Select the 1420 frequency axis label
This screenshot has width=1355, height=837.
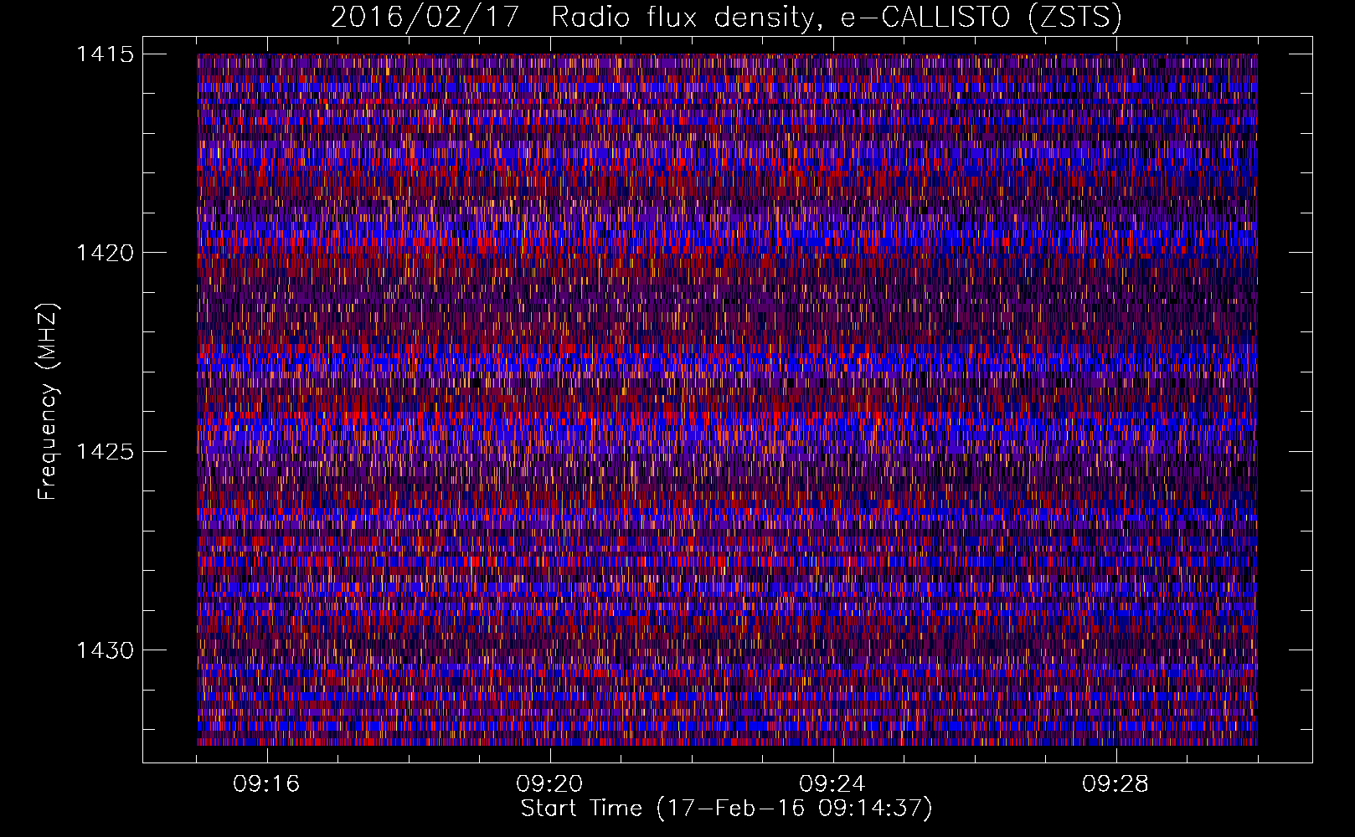(x=105, y=253)
